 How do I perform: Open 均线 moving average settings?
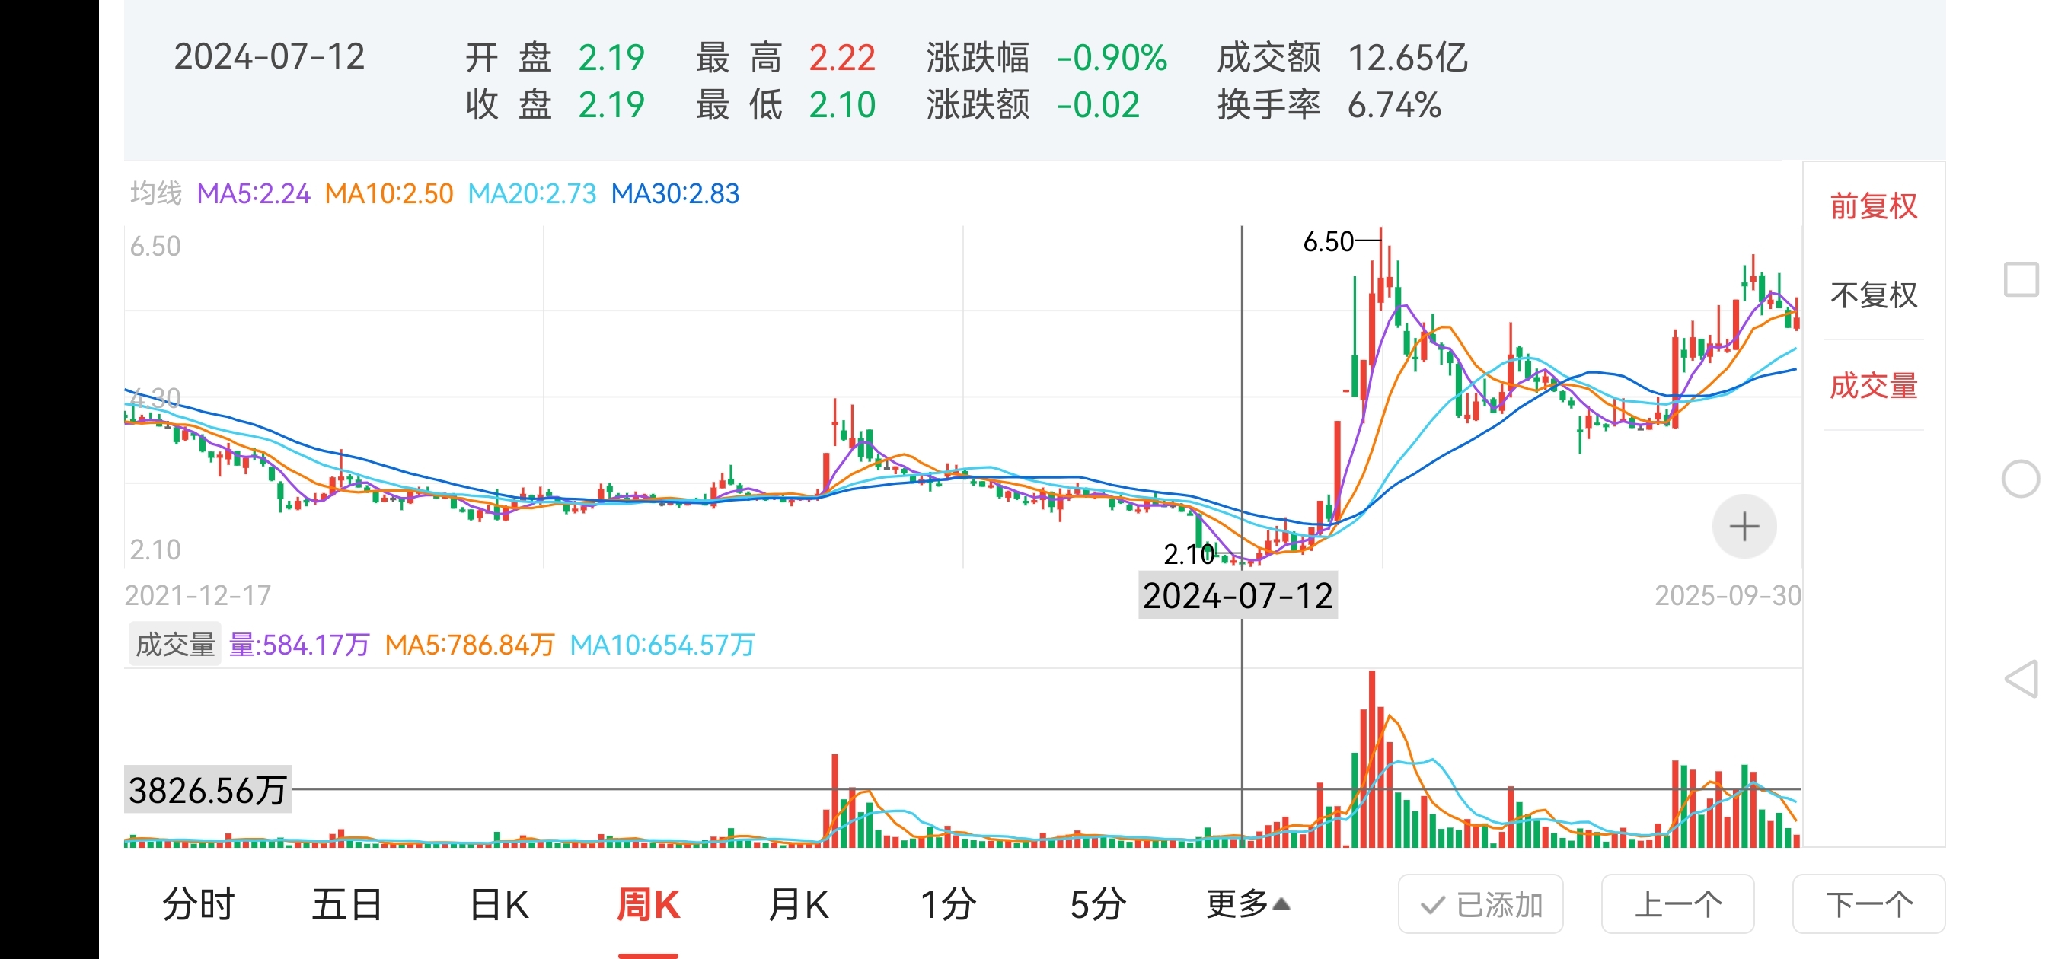(x=156, y=194)
